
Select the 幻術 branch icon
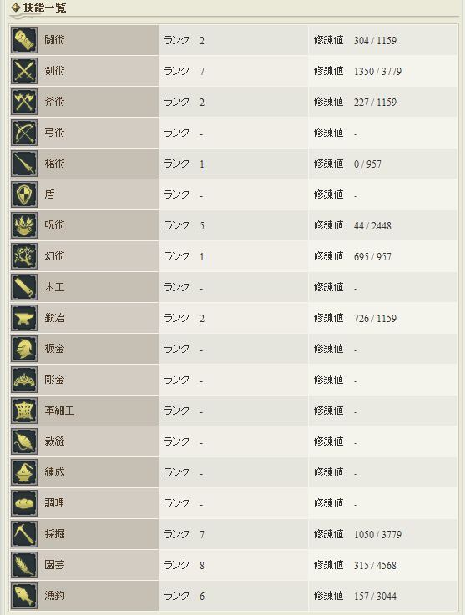24,256
